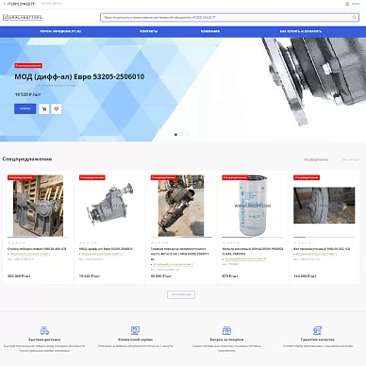
Task: Open the Контакты menu item
Action: (149, 31)
